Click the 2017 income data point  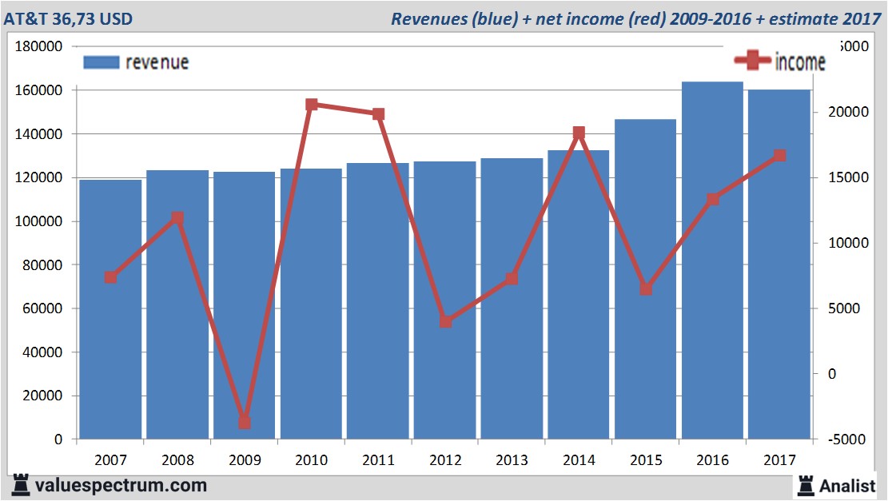coord(779,155)
